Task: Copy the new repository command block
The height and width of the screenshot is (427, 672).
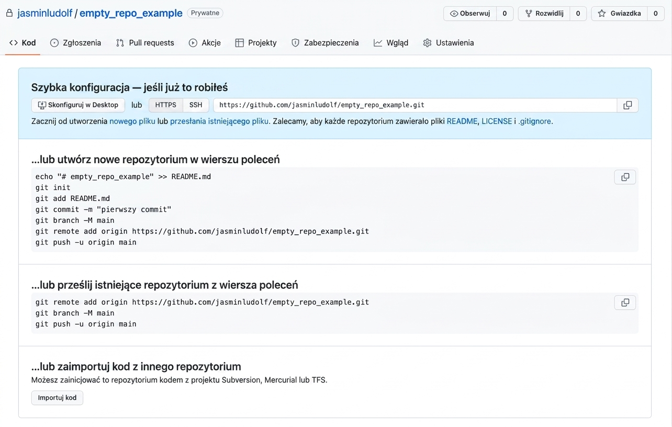Action: (x=625, y=177)
